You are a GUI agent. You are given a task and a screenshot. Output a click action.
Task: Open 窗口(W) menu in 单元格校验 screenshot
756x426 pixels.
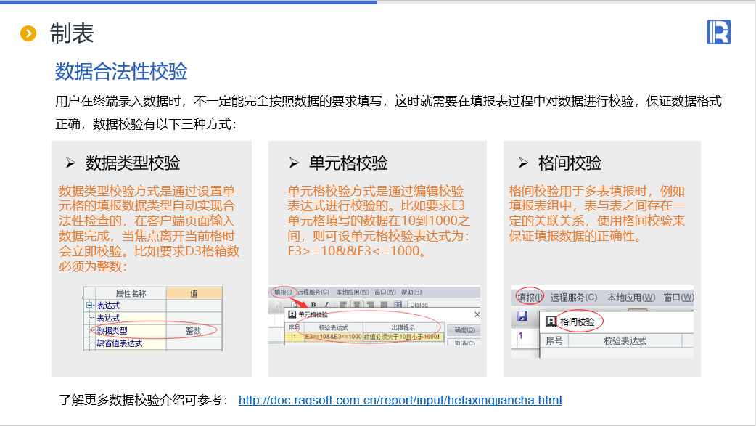coord(385,292)
